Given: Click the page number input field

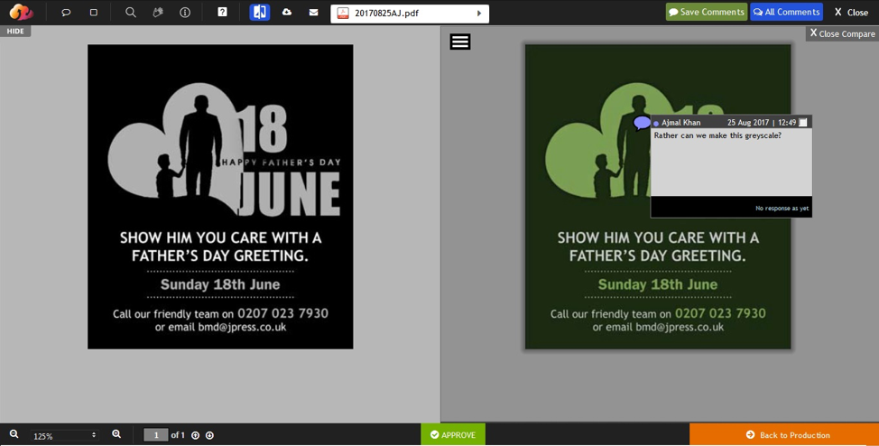Looking at the screenshot, I should (x=156, y=435).
